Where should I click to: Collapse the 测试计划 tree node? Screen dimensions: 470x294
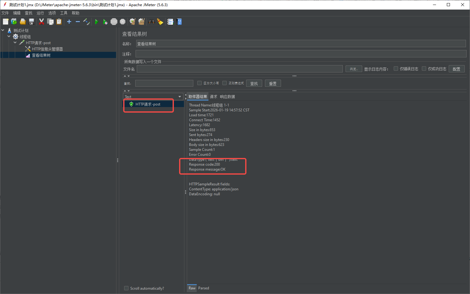coord(3,30)
